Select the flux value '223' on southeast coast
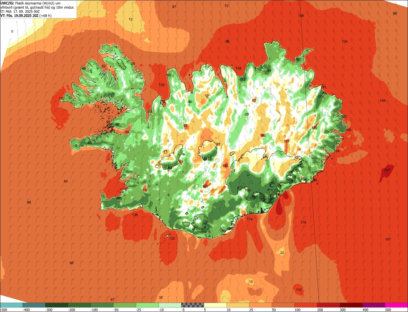Screen dimensions: 408x312 pyautogui.click(x=315, y=180)
